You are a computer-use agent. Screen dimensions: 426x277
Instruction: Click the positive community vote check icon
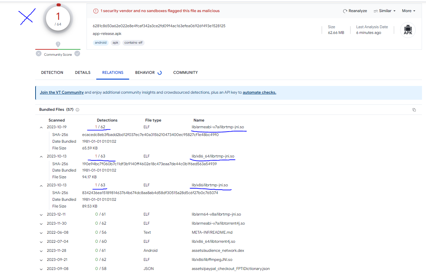pos(77,53)
